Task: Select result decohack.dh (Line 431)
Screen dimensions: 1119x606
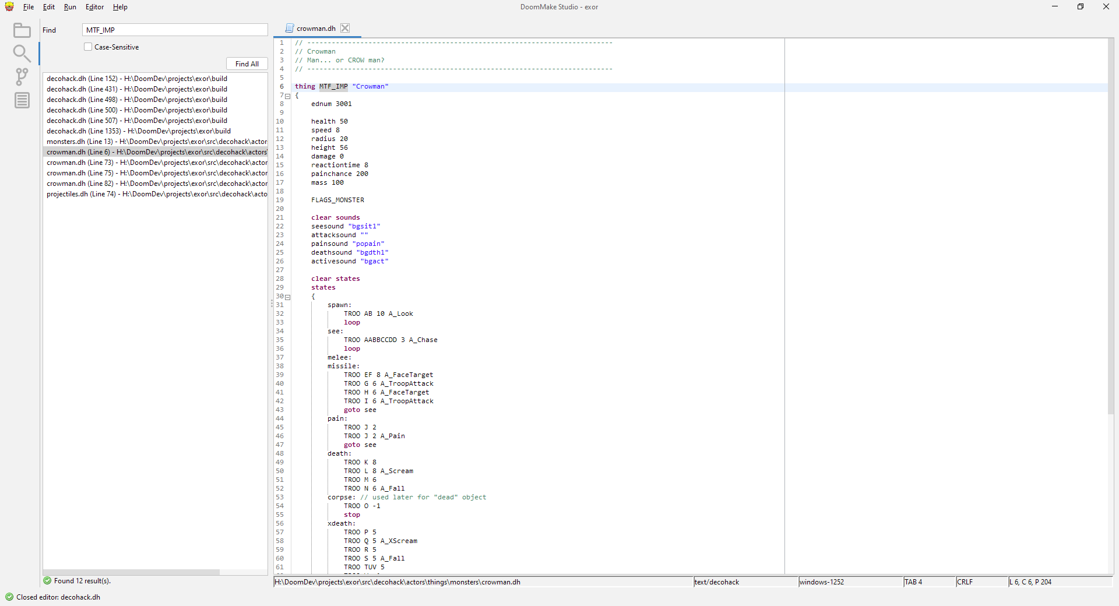Action: 155,89
